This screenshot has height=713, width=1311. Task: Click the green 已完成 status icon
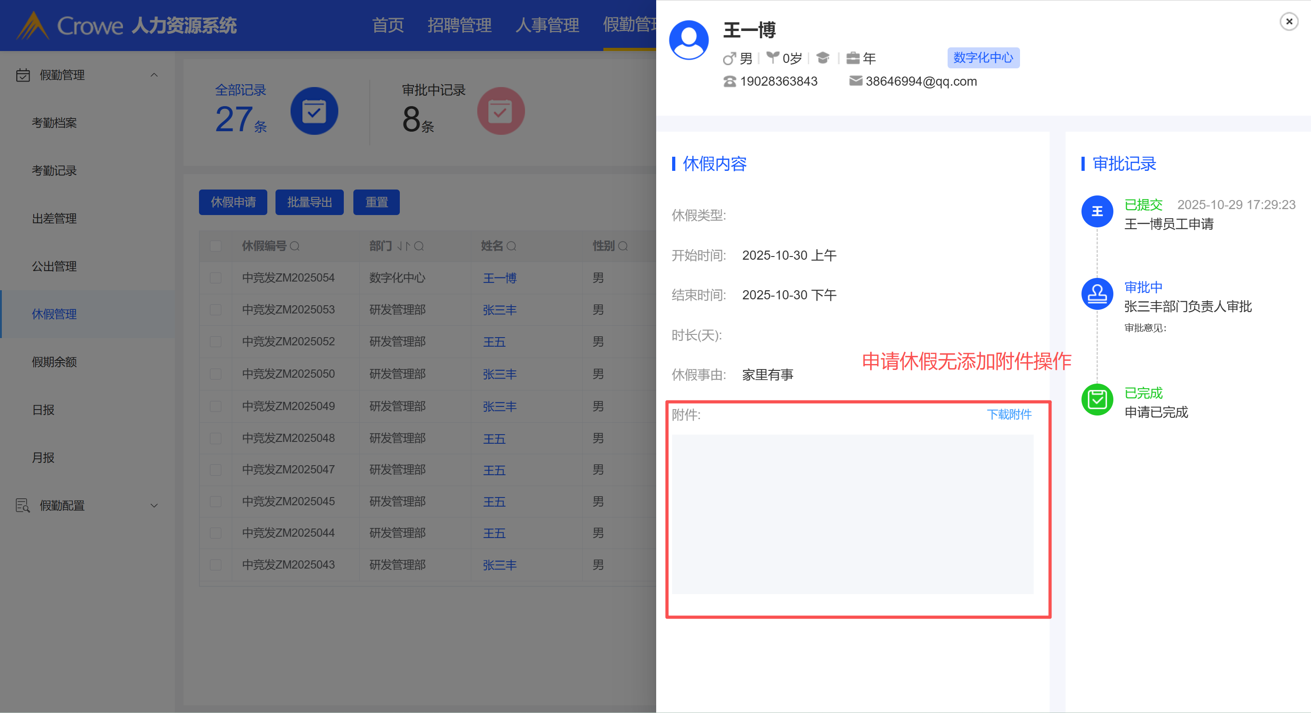[1097, 400]
